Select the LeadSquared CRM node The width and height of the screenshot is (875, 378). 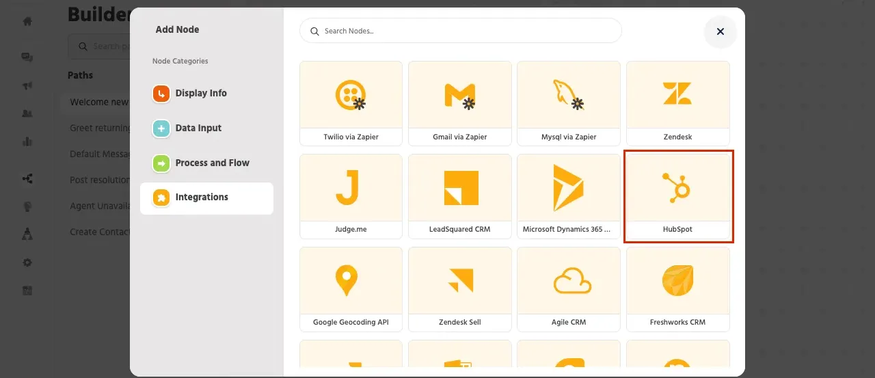click(x=459, y=196)
